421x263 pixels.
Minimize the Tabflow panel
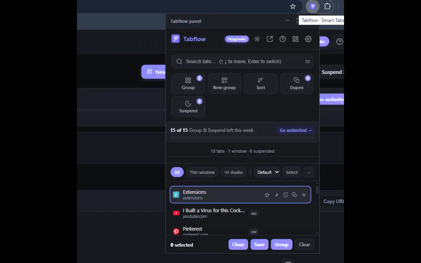click(x=287, y=21)
